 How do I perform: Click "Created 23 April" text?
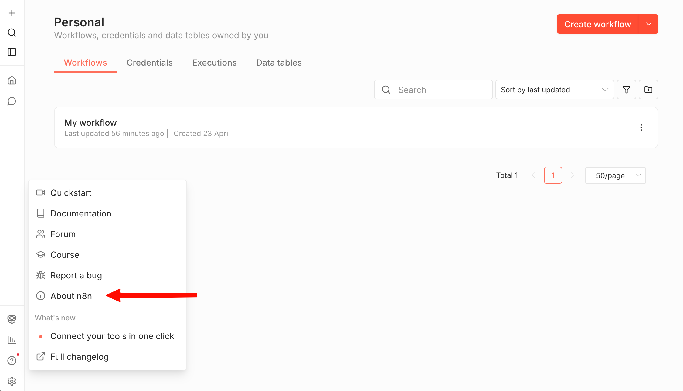tap(202, 134)
